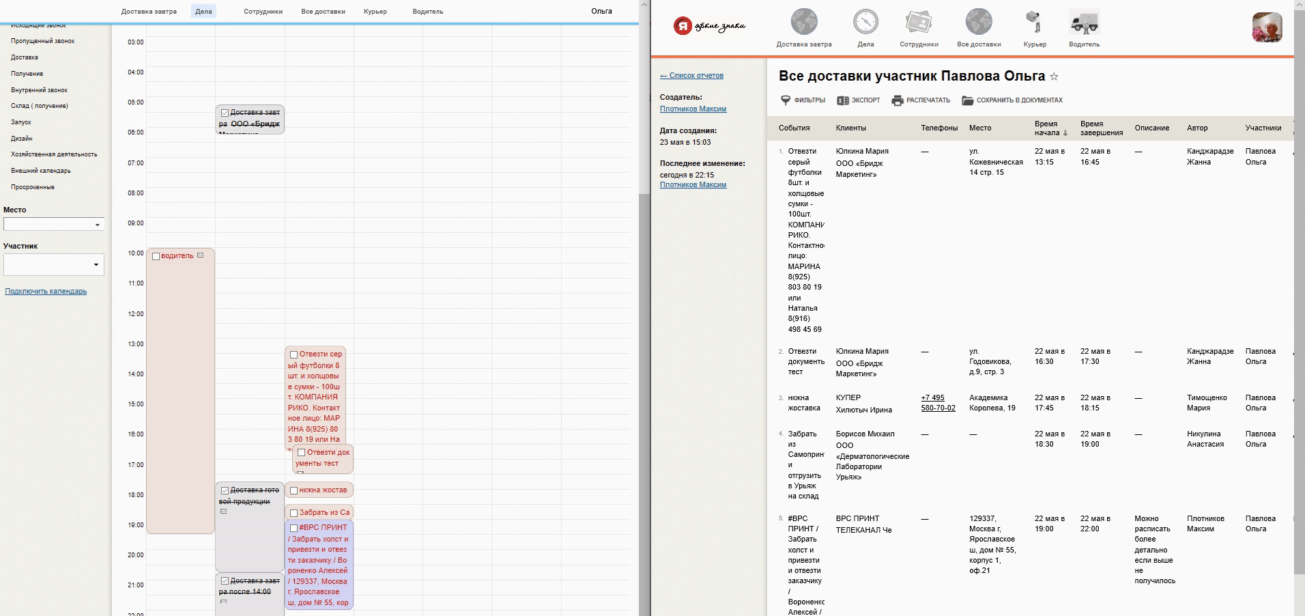
Task: Click the calendar vertical scrollbar
Action: (x=644, y=341)
